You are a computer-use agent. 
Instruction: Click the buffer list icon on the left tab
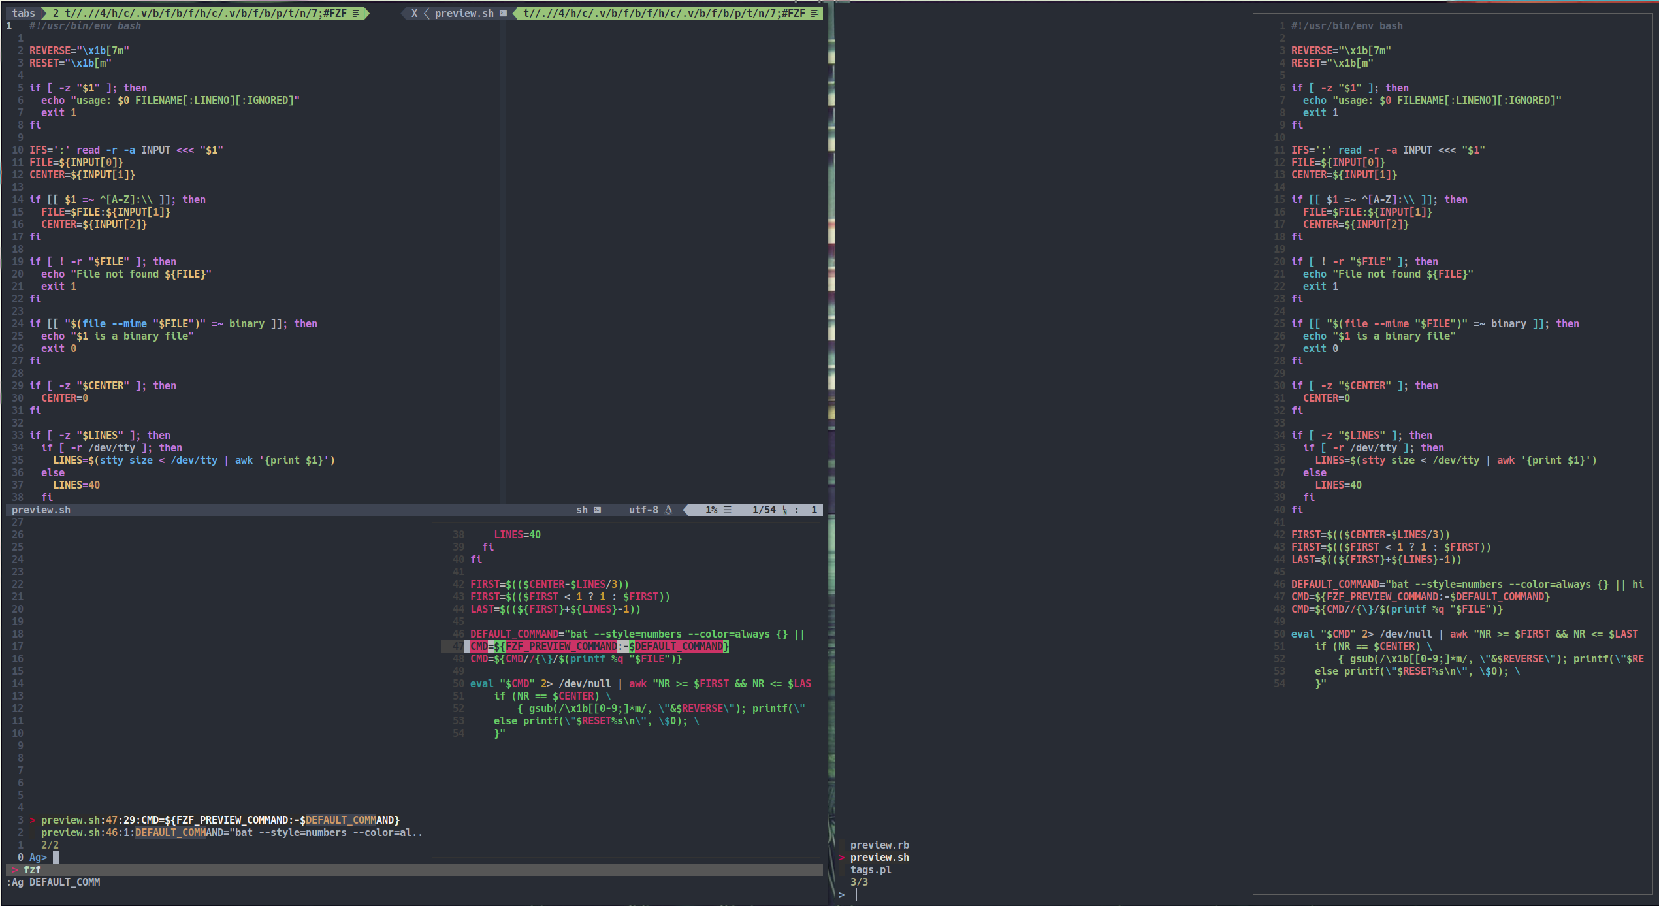[355, 13]
